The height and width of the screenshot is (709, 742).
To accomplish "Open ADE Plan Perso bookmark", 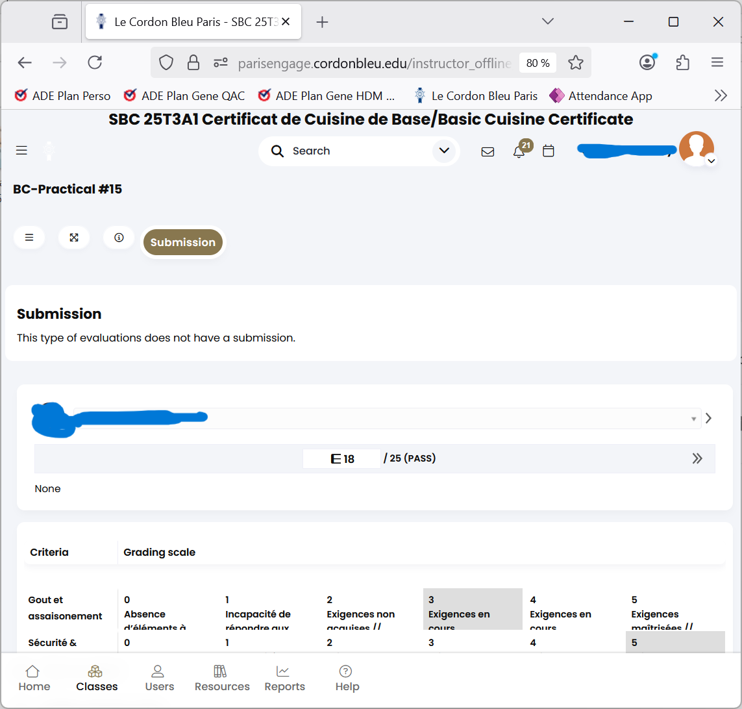I will (62, 95).
